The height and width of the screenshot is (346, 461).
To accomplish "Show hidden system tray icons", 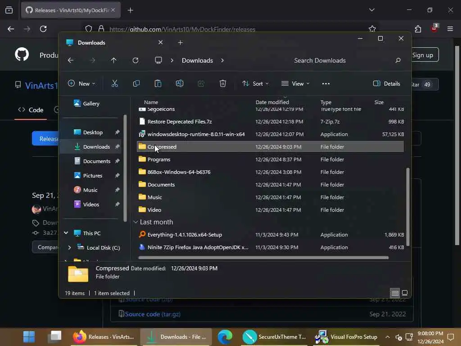I will point(388,337).
